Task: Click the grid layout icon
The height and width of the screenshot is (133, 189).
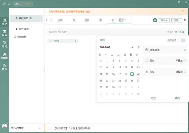Action: tap(185, 20)
